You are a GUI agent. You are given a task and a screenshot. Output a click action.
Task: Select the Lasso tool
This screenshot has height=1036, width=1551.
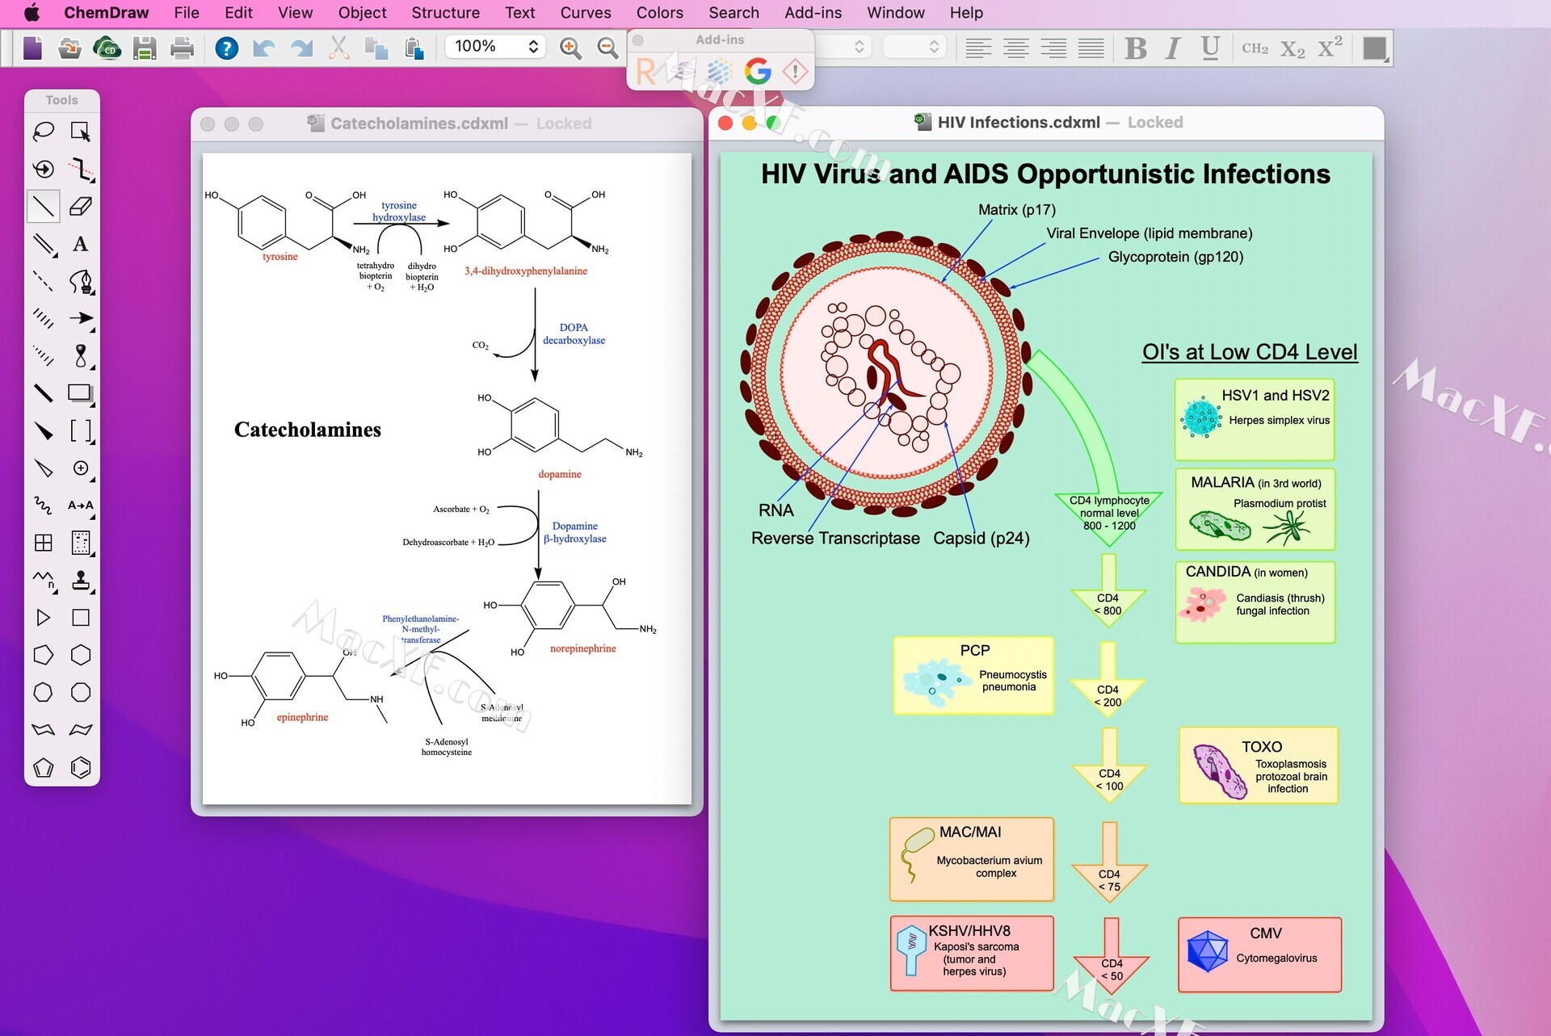click(44, 132)
